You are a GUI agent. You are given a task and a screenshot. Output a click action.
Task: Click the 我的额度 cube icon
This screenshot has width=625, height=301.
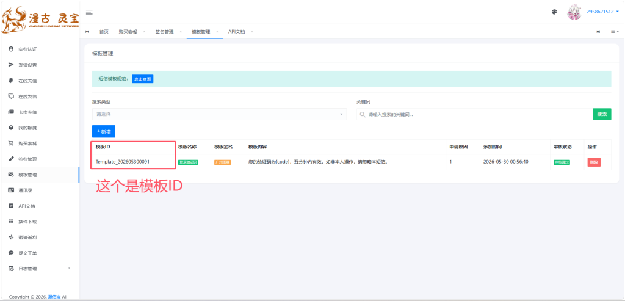click(11, 128)
